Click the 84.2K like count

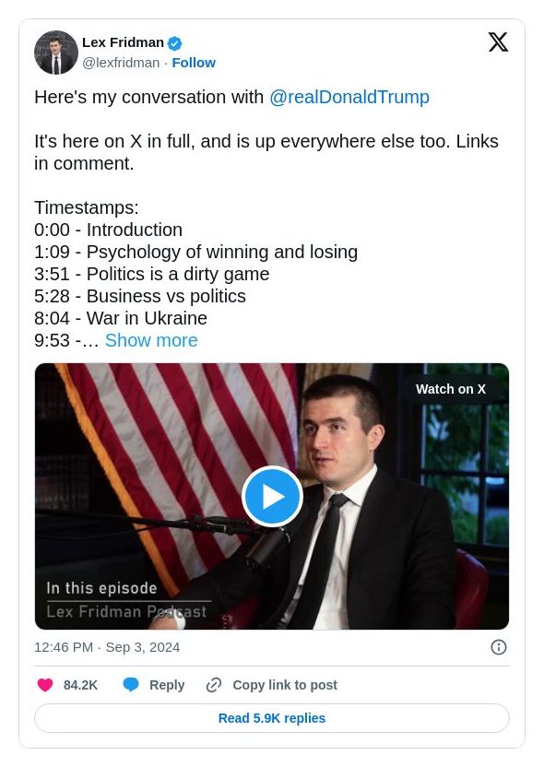pyautogui.click(x=78, y=685)
